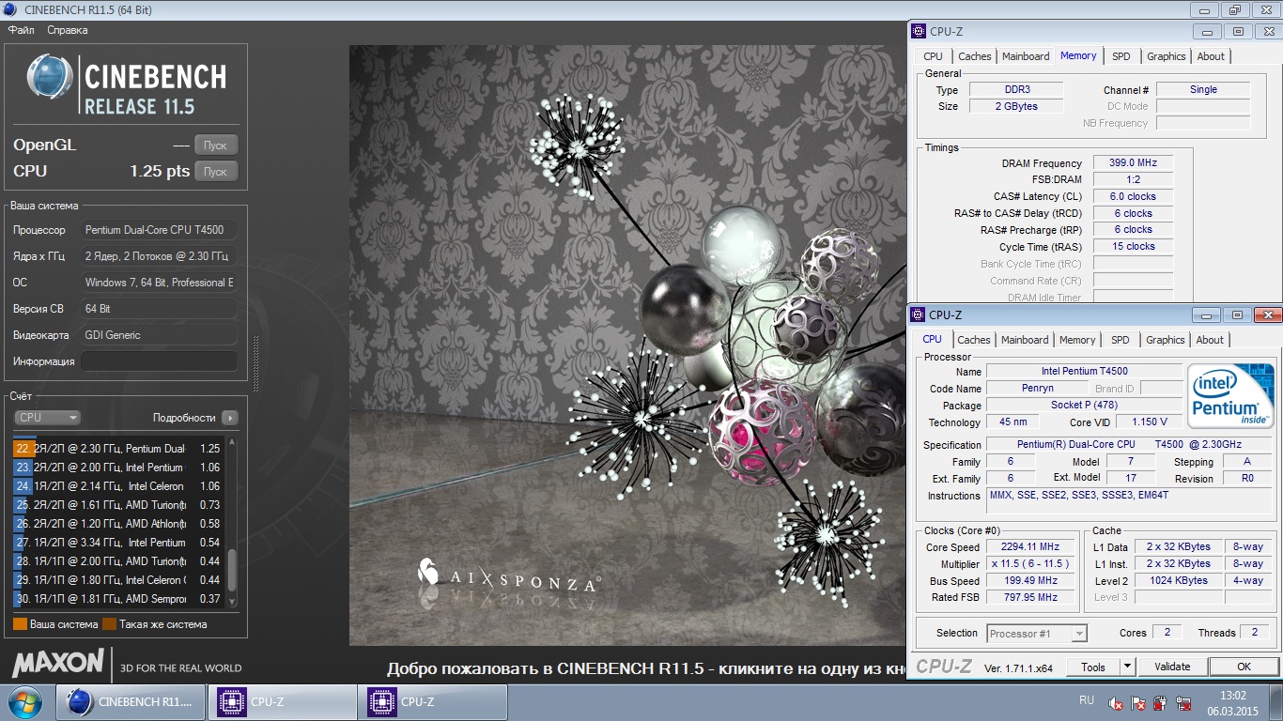Open About tab in lower CPU-Z

pyautogui.click(x=1210, y=340)
